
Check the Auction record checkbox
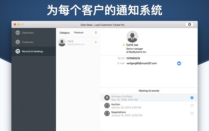pyautogui.click(x=192, y=105)
